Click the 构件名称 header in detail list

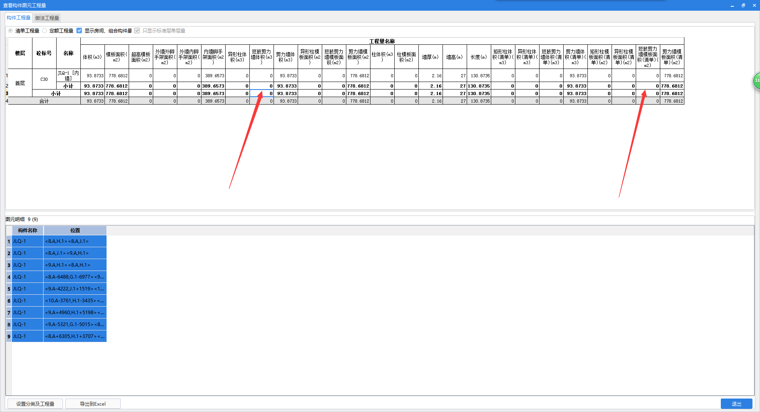(x=28, y=230)
